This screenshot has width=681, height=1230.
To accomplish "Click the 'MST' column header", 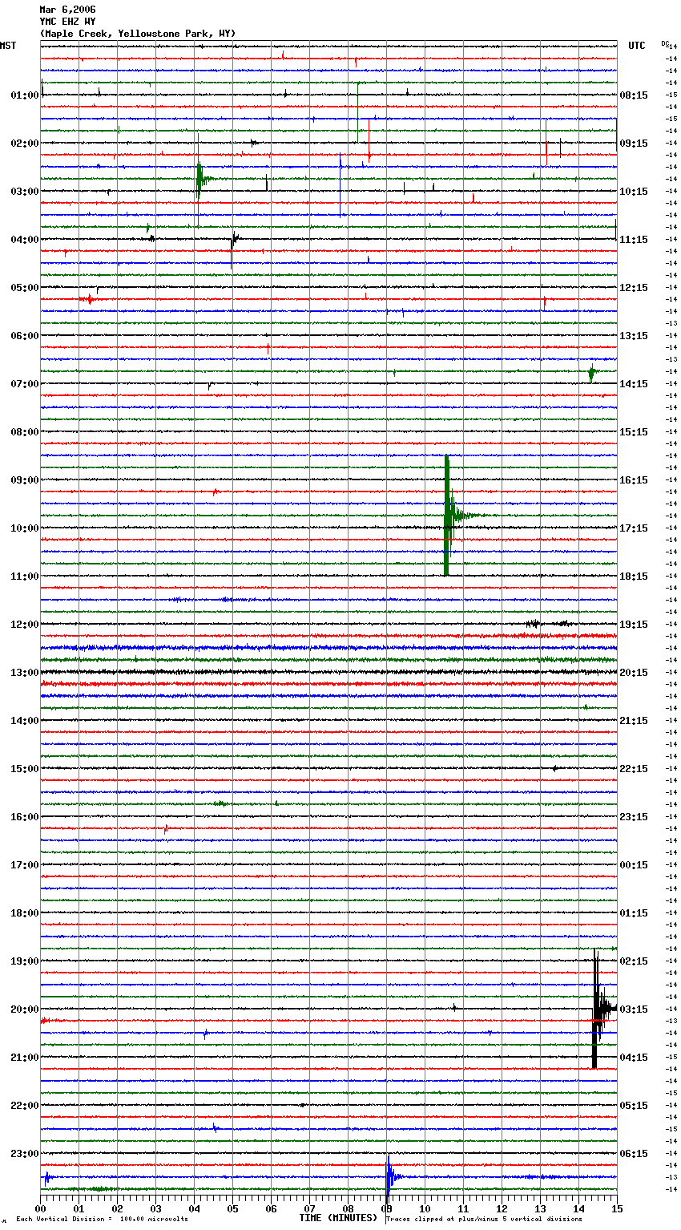I will point(8,46).
